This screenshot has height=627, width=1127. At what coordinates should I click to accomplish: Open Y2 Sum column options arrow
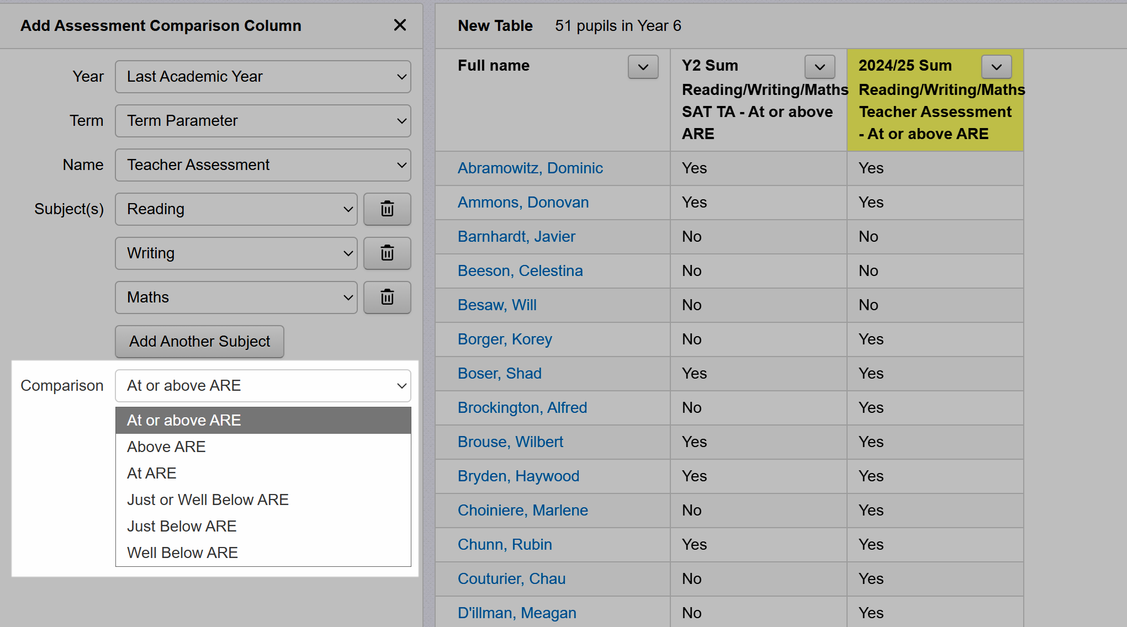point(819,67)
